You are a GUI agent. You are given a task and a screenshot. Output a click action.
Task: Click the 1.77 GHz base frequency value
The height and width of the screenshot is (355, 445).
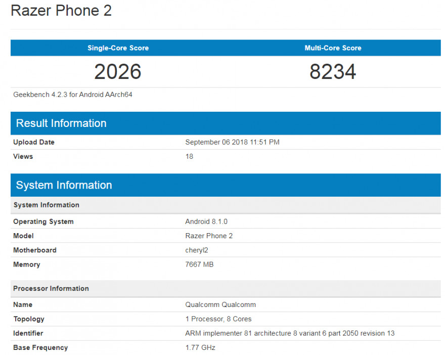pos(200,347)
